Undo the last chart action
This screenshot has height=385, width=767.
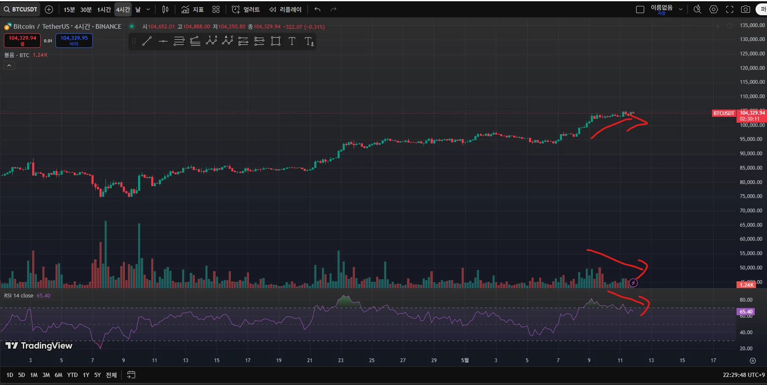pyautogui.click(x=317, y=9)
